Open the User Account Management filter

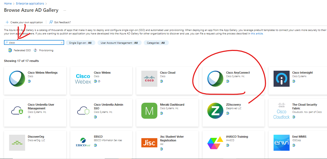(x=119, y=43)
